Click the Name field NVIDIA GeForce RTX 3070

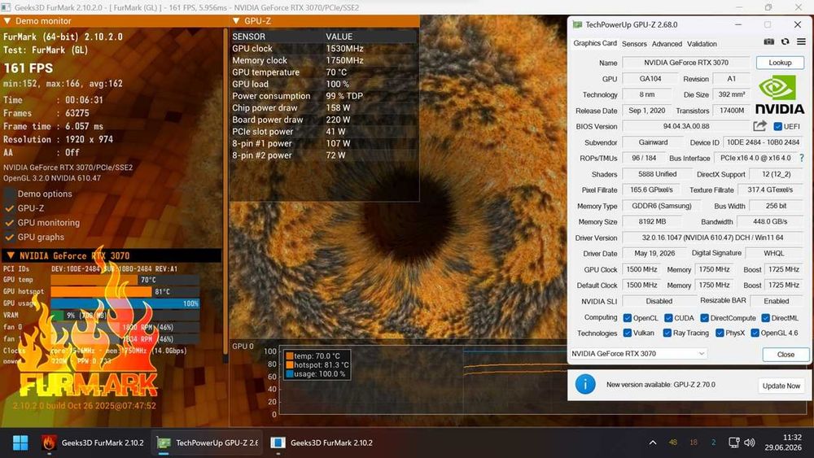coord(685,63)
